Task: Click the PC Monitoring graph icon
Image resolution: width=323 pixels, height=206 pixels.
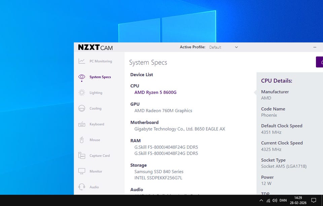Action: (x=82, y=61)
